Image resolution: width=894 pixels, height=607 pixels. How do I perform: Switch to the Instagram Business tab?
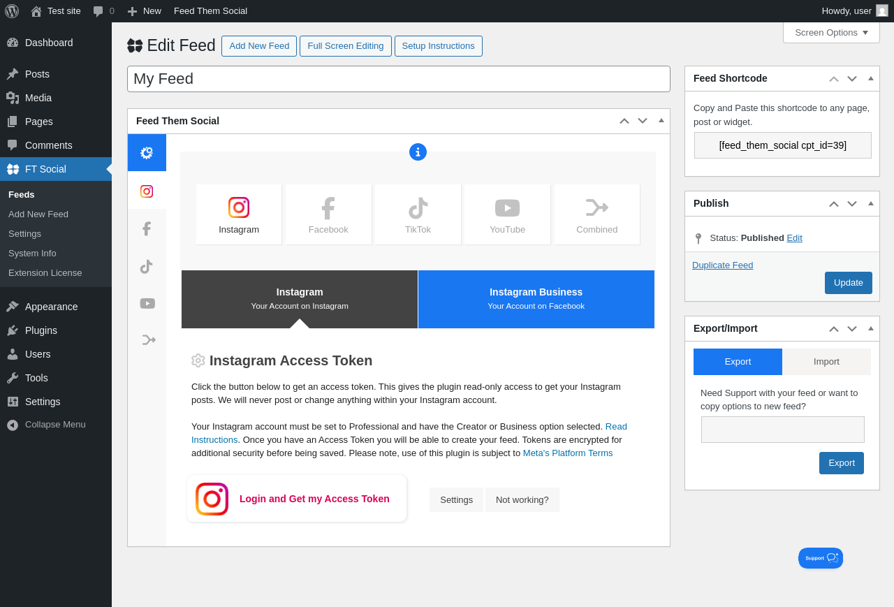[536, 299]
